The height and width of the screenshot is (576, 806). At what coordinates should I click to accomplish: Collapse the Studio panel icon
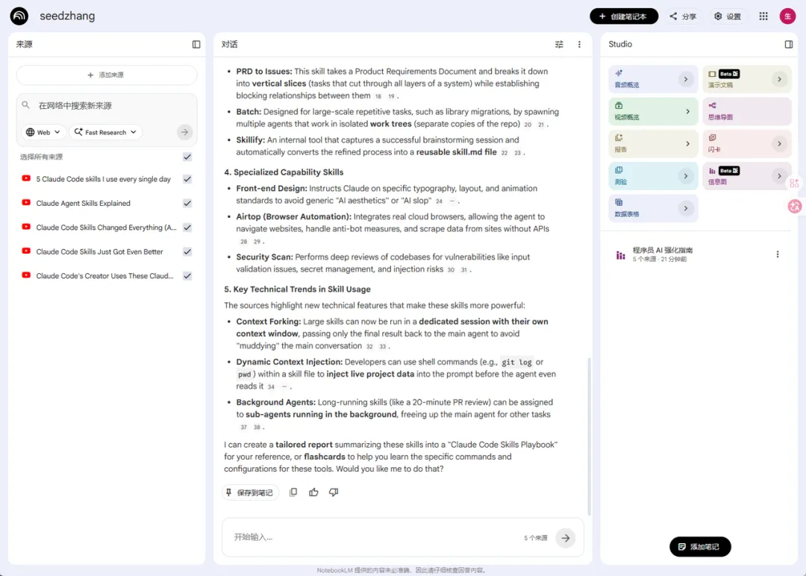click(789, 45)
